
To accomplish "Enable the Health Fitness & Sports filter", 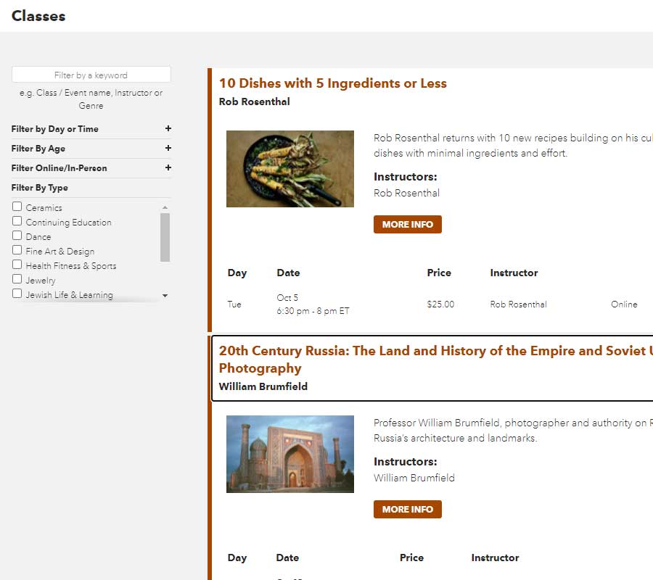I will 17,265.
